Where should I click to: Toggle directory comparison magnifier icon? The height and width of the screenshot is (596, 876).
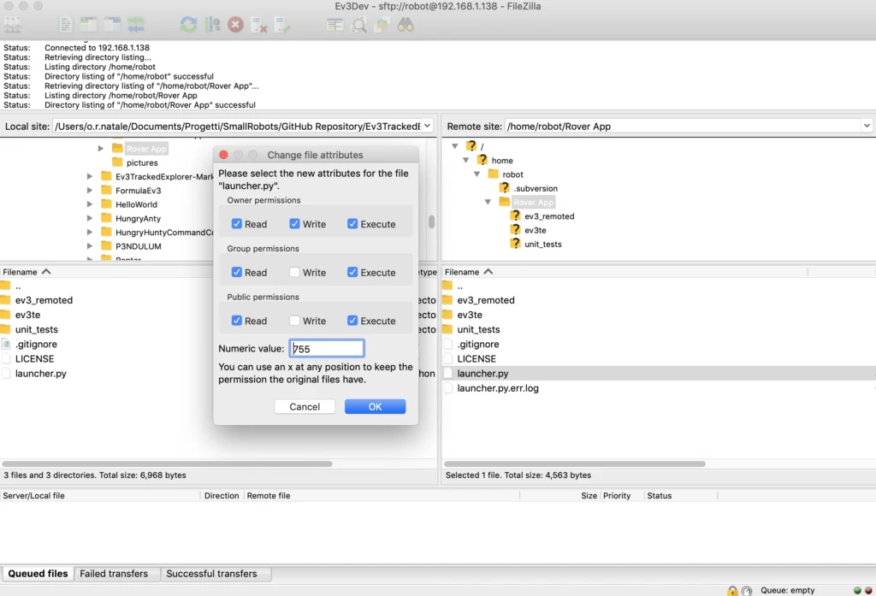358,25
